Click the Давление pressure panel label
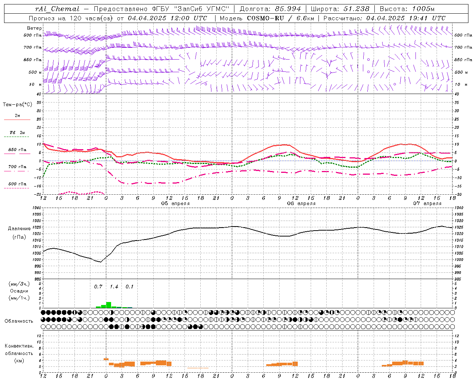Screen dimensions: 474x379 coord(19,229)
